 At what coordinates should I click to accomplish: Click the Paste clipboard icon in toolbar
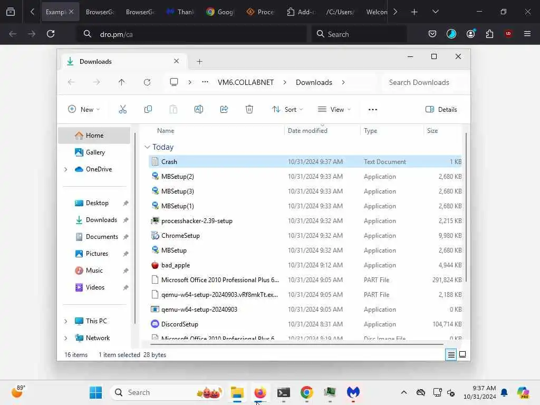173,110
